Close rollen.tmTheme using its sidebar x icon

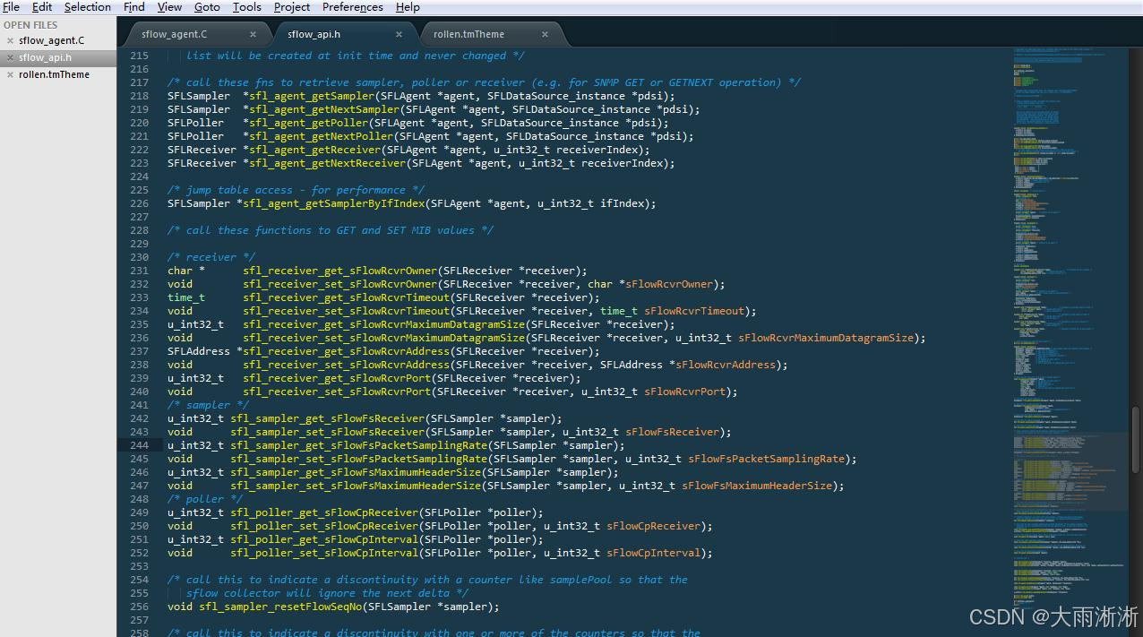pyautogui.click(x=9, y=74)
